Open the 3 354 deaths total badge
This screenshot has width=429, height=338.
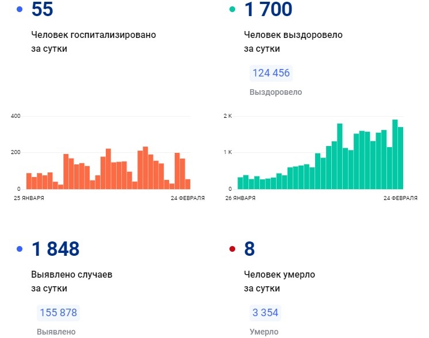(x=265, y=313)
